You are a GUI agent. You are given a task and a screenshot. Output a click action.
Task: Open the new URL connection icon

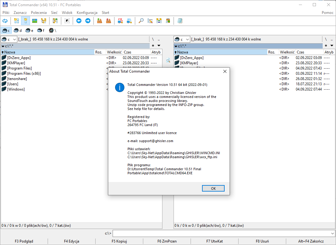[x=129, y=21]
